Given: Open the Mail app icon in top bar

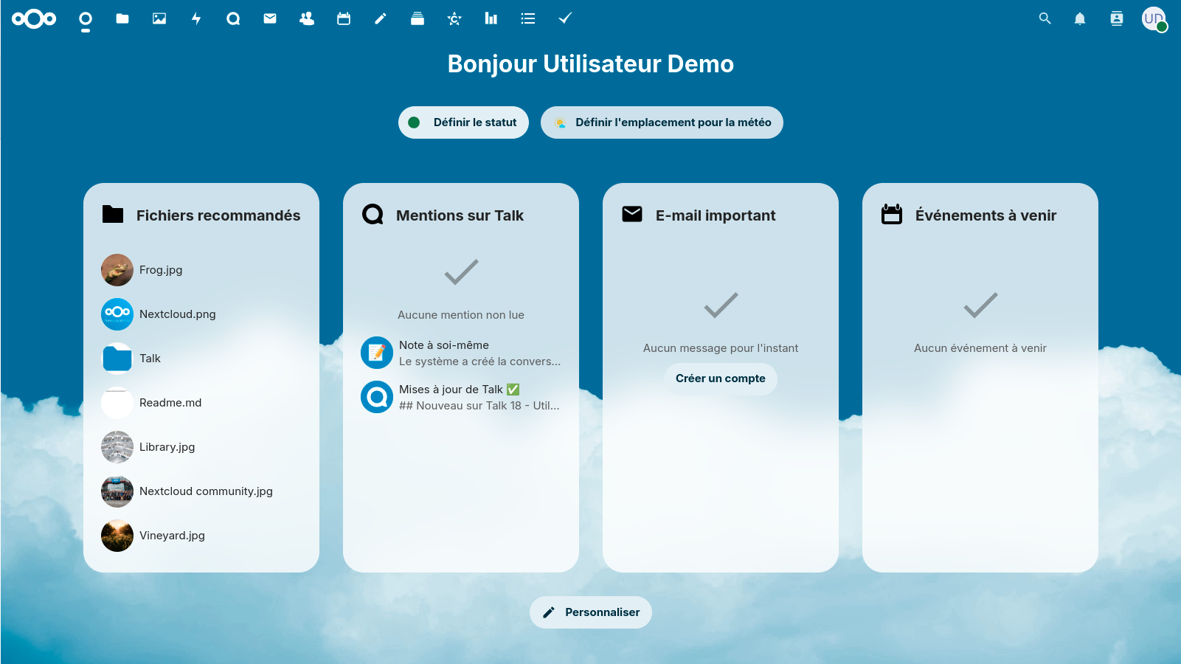Looking at the screenshot, I should coord(270,19).
